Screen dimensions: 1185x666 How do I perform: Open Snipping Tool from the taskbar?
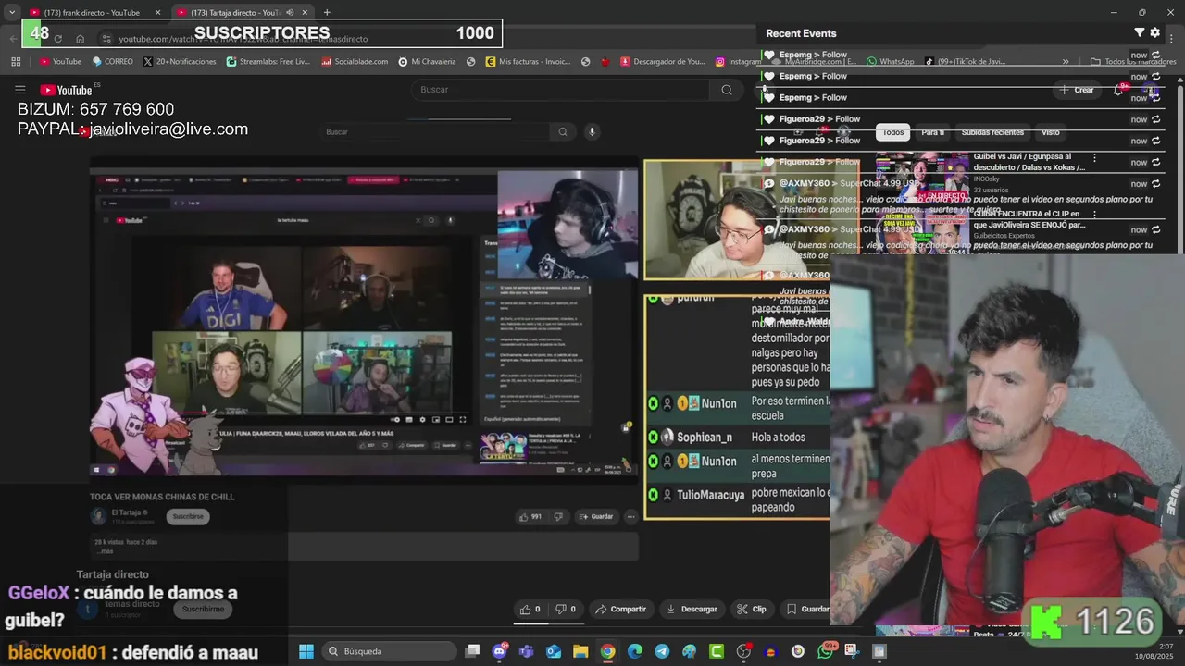point(852,651)
